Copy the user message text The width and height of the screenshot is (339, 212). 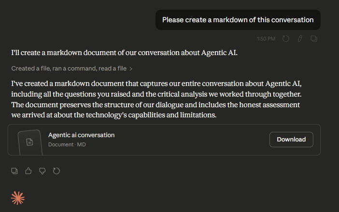click(314, 39)
